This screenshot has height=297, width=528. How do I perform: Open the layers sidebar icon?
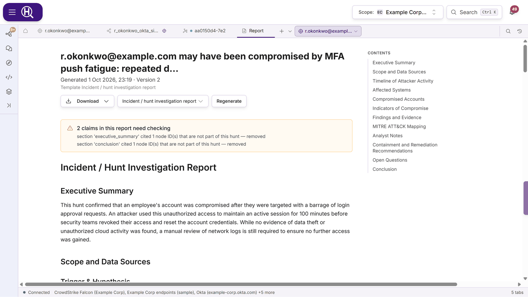[x=9, y=92]
